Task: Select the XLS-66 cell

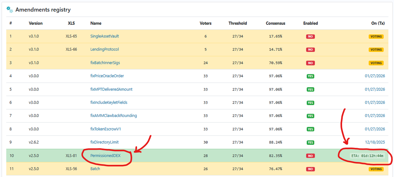Action: [x=71, y=49]
